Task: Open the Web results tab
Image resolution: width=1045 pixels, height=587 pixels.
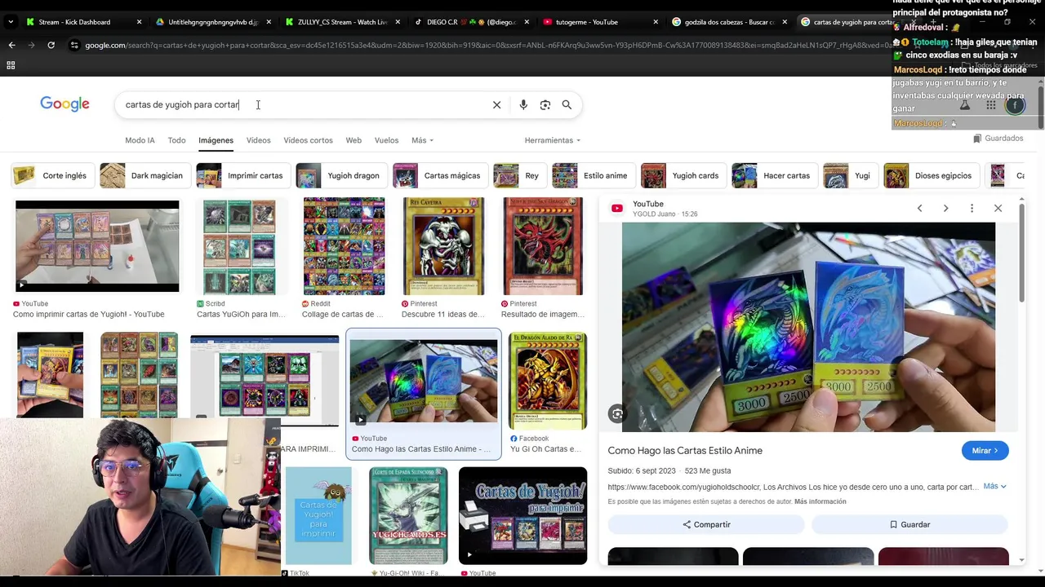Action: [x=354, y=140]
